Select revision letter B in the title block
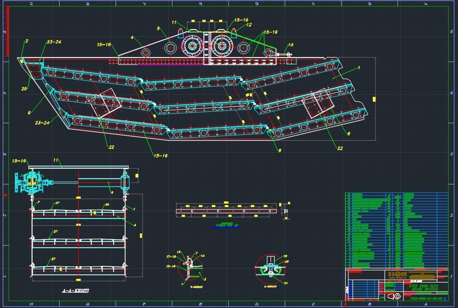This screenshot has height=308, width=458. 445,299
